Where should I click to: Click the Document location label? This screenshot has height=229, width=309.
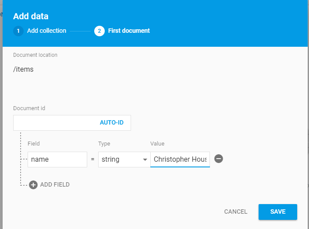pos(35,55)
